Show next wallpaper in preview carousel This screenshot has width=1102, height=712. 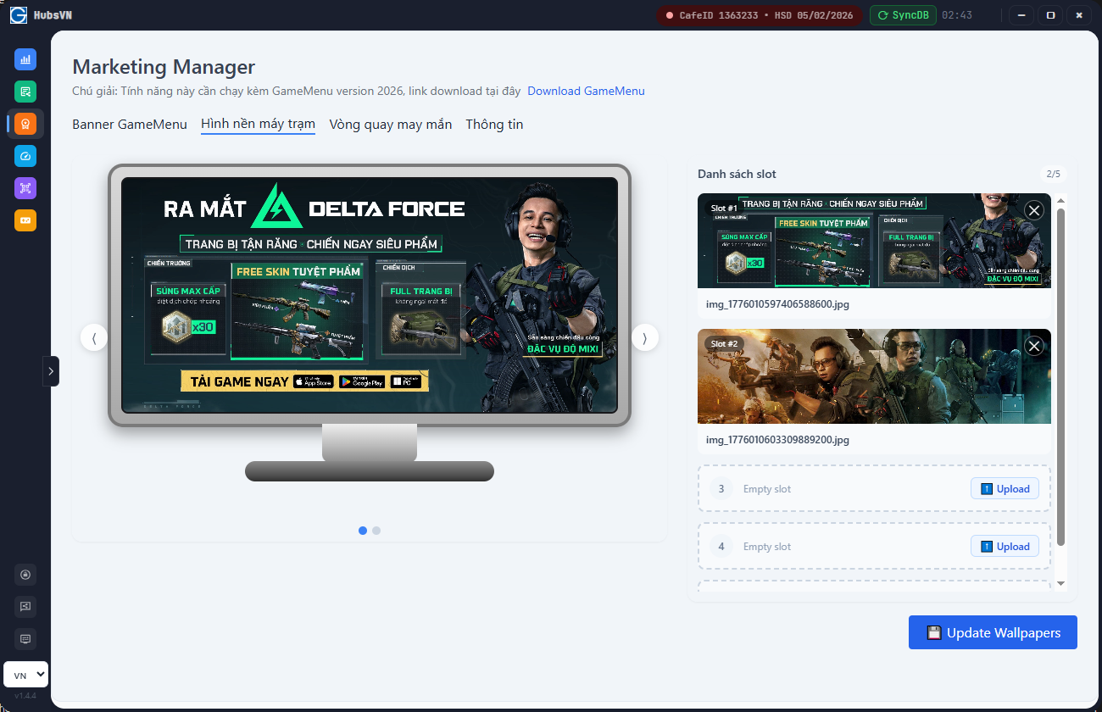(645, 338)
